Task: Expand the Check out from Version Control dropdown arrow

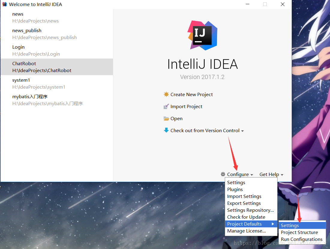Action: pos(242,131)
